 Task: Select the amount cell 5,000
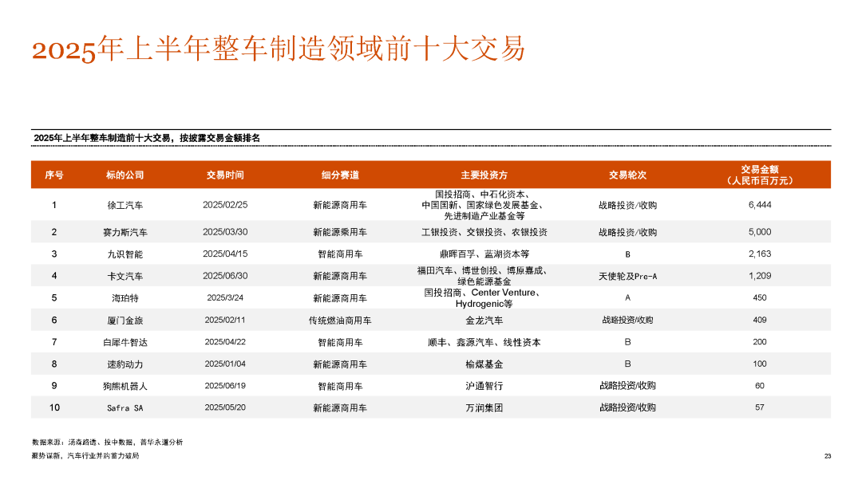tap(759, 232)
